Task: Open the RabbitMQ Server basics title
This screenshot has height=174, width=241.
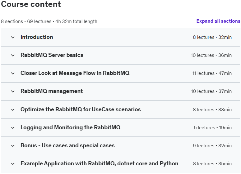Action: pos(52,55)
